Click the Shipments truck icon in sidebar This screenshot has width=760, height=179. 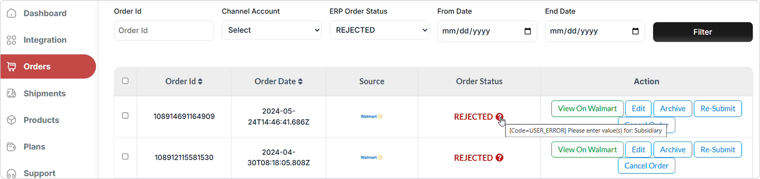(x=11, y=94)
